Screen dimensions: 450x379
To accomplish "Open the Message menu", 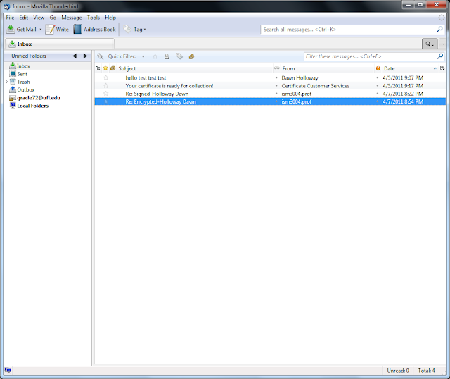I will (72, 18).
